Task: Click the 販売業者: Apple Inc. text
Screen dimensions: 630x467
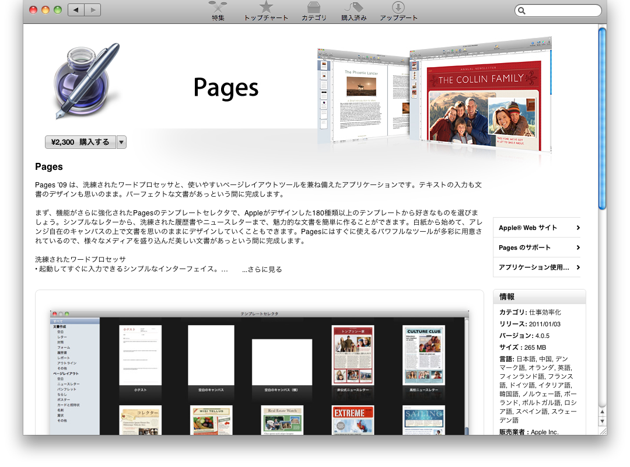Action: (528, 431)
